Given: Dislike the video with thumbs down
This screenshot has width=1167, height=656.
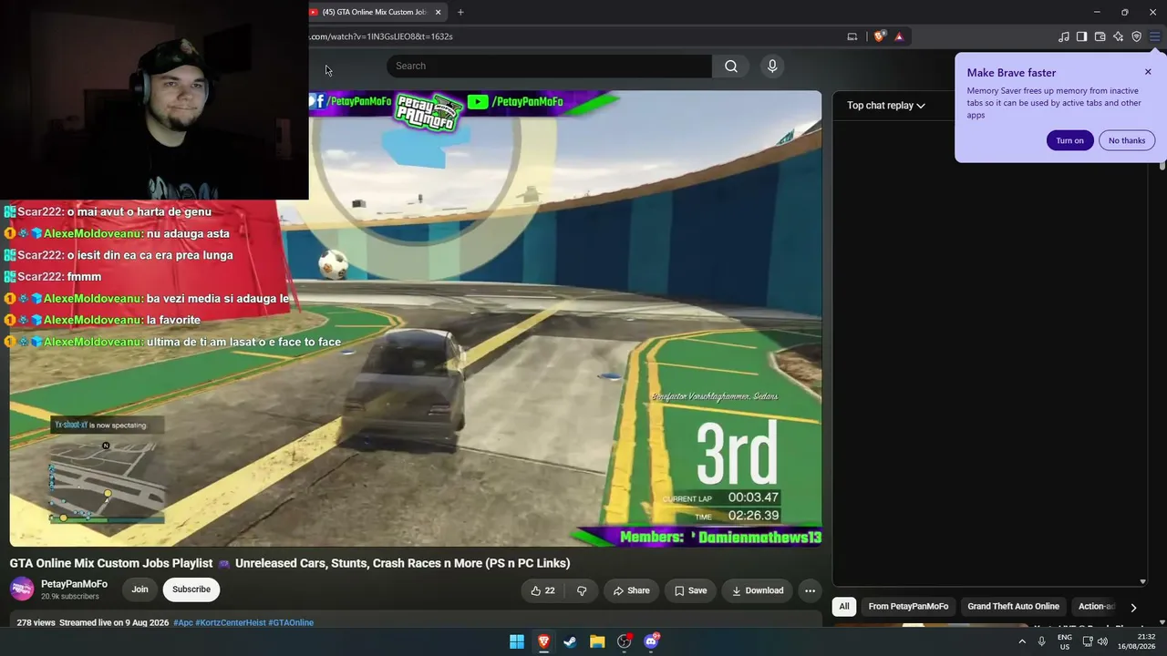Looking at the screenshot, I should point(582,590).
